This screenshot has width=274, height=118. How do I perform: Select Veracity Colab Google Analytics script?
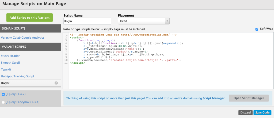[x=22, y=38]
